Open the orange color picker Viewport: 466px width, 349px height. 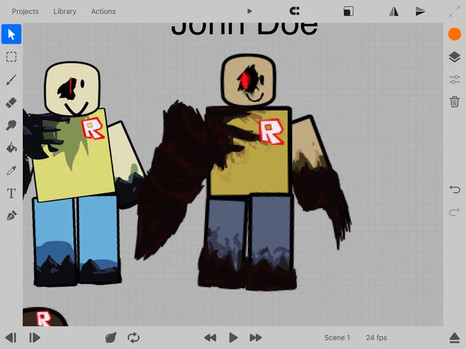[455, 34]
